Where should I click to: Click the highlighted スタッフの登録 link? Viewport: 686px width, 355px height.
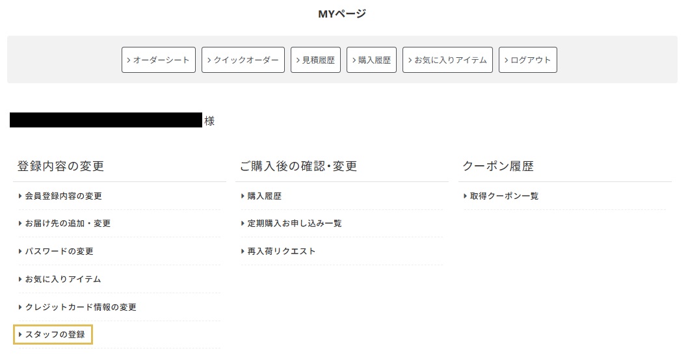[55, 335]
